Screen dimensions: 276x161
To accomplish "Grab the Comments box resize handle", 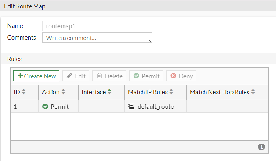I will point(150,40).
